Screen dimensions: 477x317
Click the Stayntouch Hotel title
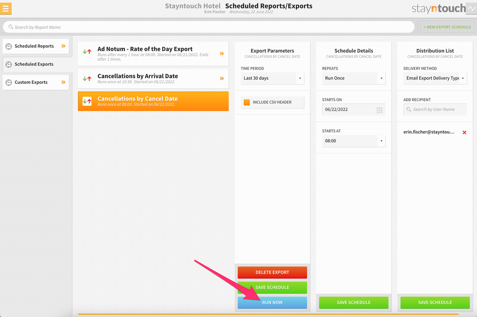(192, 6)
